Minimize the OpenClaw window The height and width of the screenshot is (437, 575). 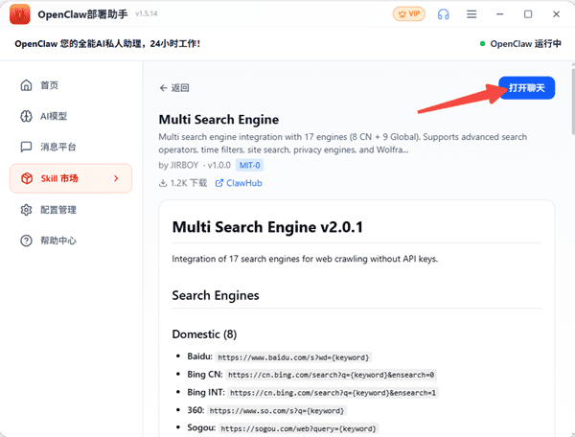click(x=500, y=14)
